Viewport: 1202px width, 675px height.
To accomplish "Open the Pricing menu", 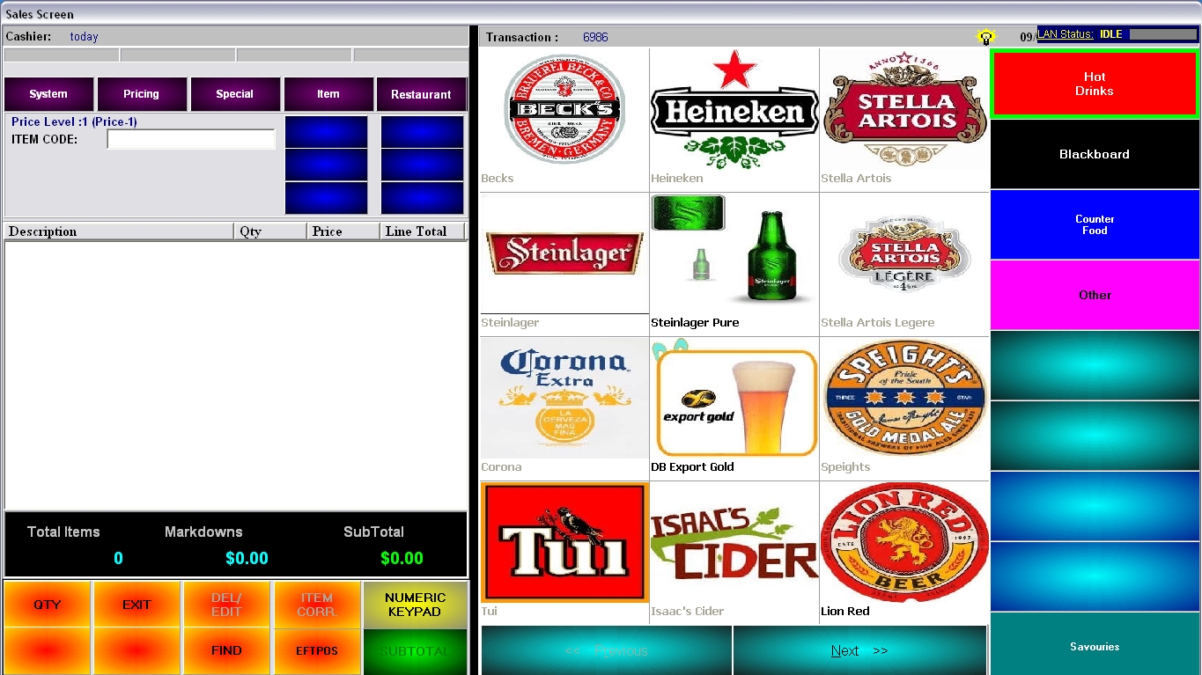I will coord(142,94).
